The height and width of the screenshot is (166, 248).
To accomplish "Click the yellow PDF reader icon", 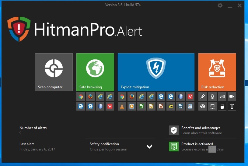I will coord(171,106).
